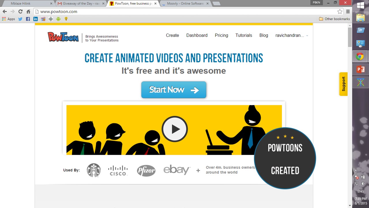Click the PowToon logo
Image resolution: width=369 pixels, height=208 pixels.
tap(63, 37)
